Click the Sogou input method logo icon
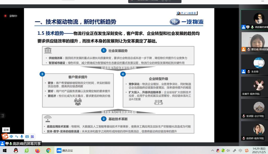This screenshot has height=154, width=268. pyautogui.click(x=5, y=136)
